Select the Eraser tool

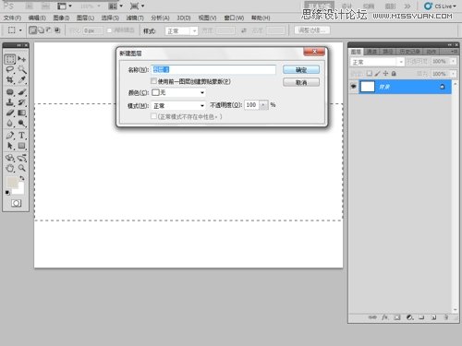click(x=10, y=113)
